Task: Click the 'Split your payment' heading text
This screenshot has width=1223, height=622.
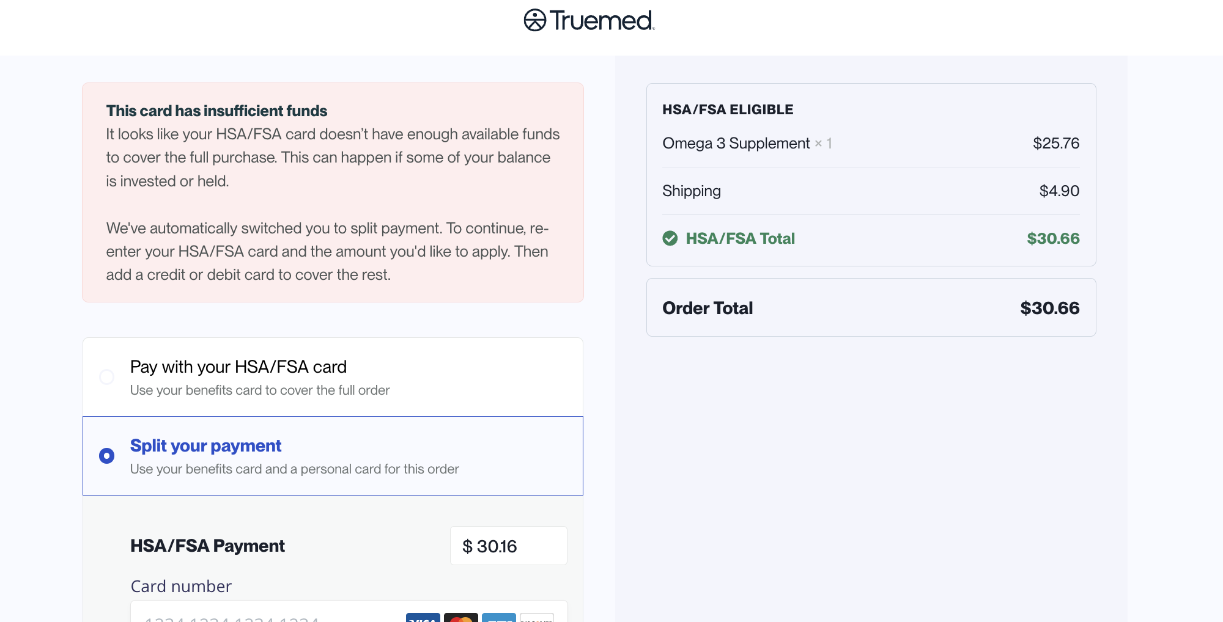Action: (x=205, y=446)
